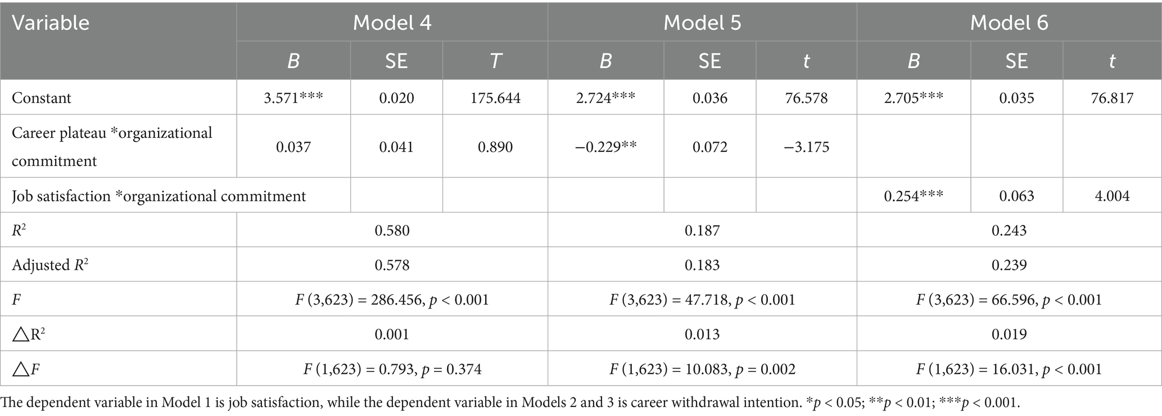
Task: Select the Model 6 header cell
Action: [x=1009, y=23]
